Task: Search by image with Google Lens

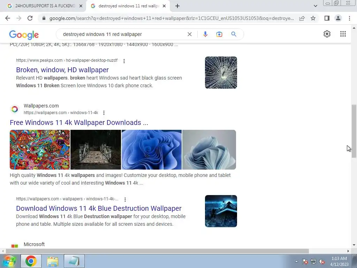Action: pyautogui.click(x=219, y=34)
